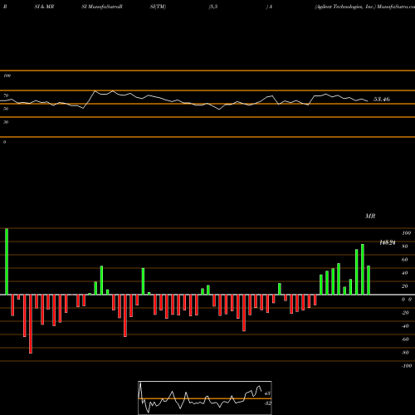Click the 60 label on the MR right axis

pyautogui.click(x=405, y=260)
